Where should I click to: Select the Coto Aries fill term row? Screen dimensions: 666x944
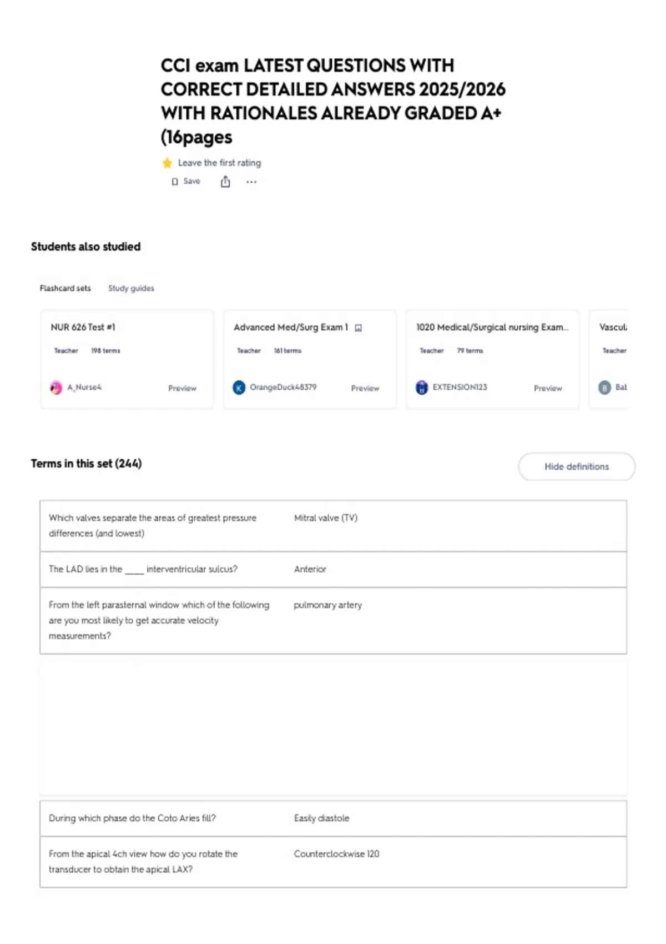[333, 819]
